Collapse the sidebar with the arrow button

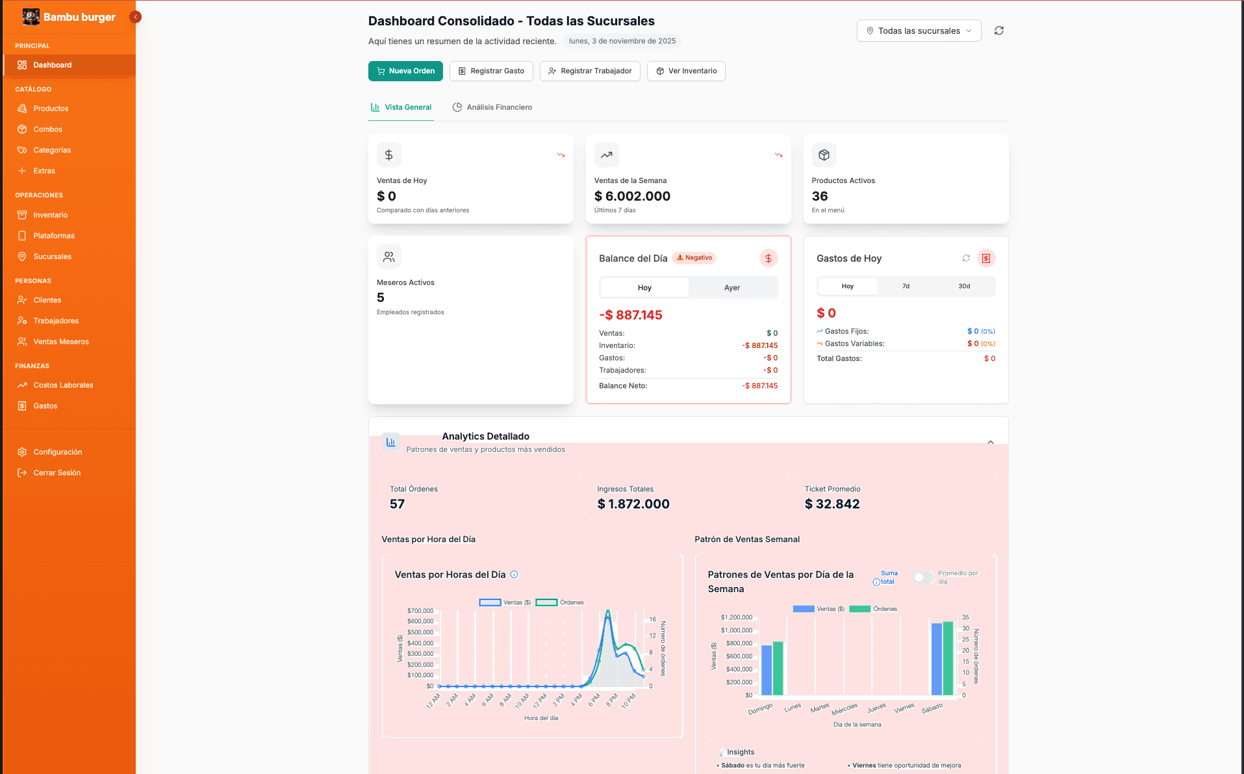click(135, 17)
